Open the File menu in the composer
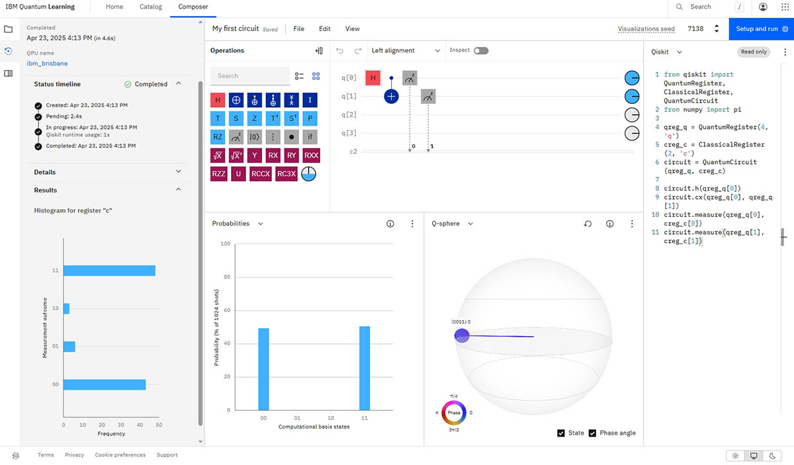 coord(298,28)
